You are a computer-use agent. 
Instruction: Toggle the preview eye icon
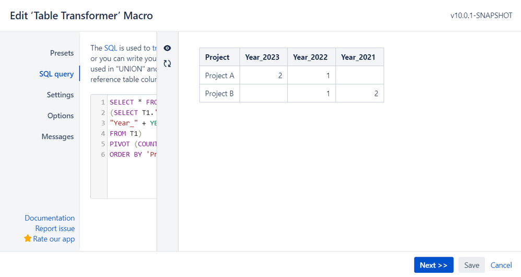[167, 48]
